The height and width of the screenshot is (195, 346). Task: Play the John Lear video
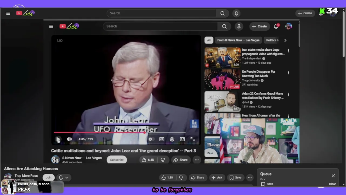(58, 139)
